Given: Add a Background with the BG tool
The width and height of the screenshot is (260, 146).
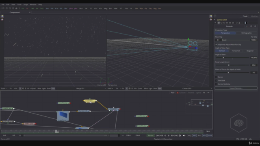Looking at the screenshot, I should point(32,9).
